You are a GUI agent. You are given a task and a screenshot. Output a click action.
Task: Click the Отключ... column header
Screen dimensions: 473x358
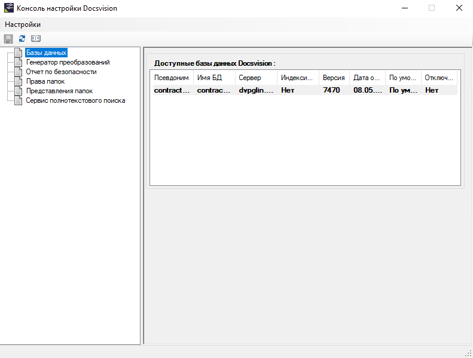point(439,78)
